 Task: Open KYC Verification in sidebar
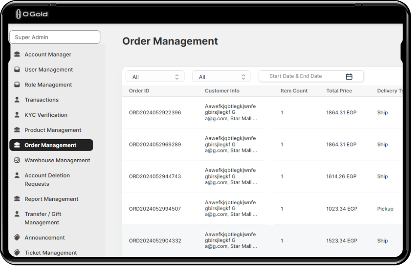click(46, 115)
